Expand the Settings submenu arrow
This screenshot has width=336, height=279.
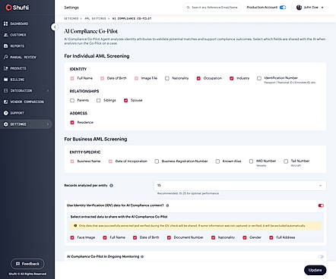point(48,124)
